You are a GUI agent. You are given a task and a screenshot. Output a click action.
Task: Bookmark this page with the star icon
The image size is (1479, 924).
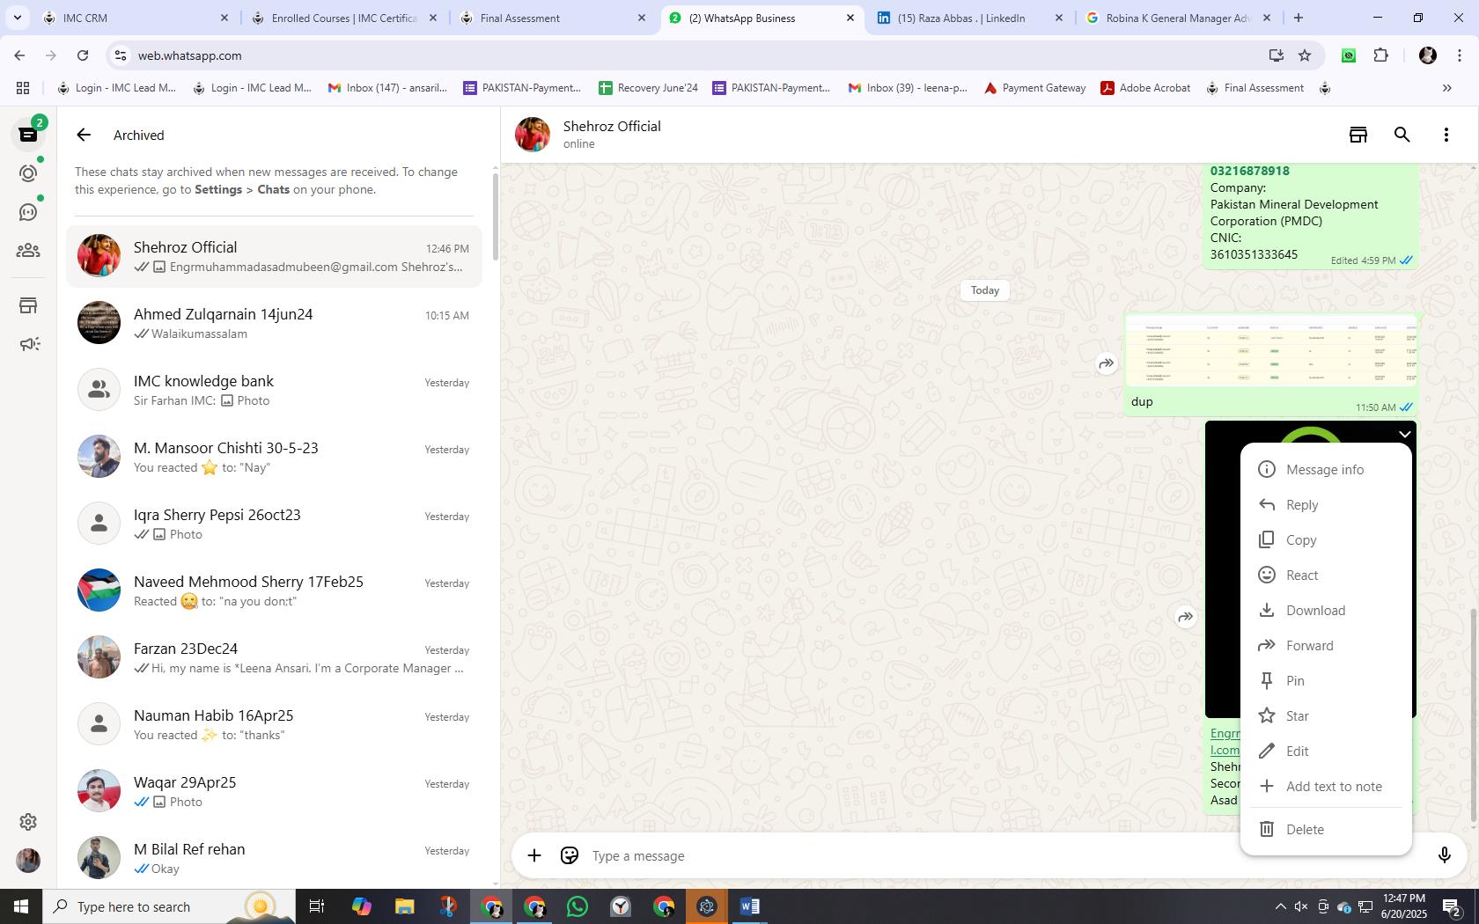coord(1305,55)
